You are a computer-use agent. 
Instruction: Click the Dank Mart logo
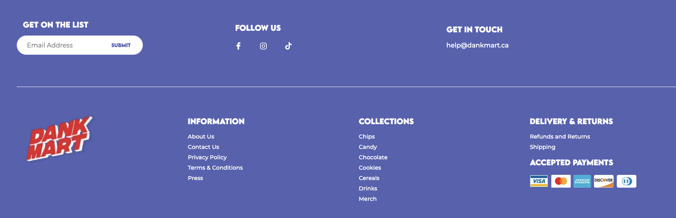coord(59,139)
